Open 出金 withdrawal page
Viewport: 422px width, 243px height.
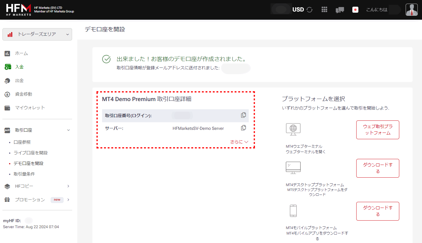(19, 80)
